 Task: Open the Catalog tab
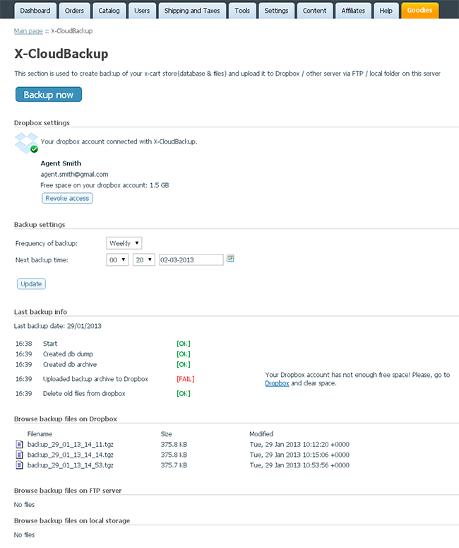tap(109, 11)
